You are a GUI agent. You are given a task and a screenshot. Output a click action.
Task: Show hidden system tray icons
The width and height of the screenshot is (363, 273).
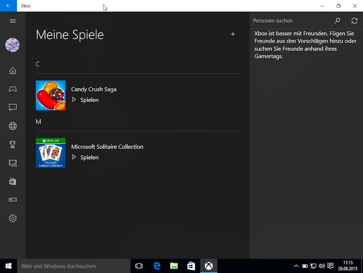pyautogui.click(x=296, y=266)
